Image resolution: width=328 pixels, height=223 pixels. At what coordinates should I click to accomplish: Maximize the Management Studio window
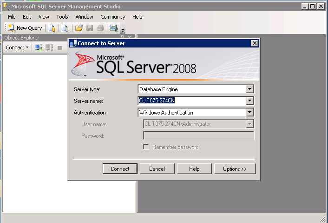(313, 7)
